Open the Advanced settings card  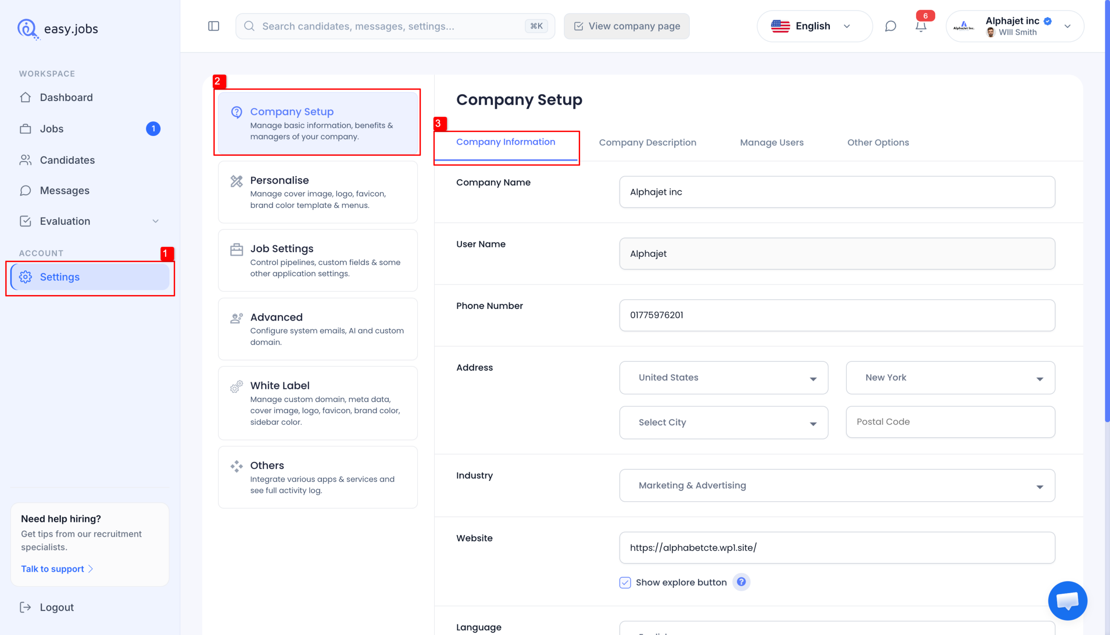point(318,329)
